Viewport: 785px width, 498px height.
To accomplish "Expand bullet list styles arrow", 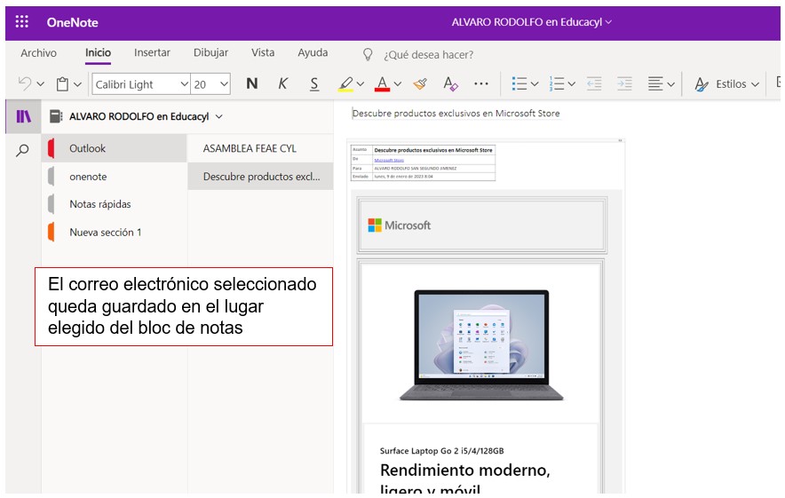I will coord(535,84).
